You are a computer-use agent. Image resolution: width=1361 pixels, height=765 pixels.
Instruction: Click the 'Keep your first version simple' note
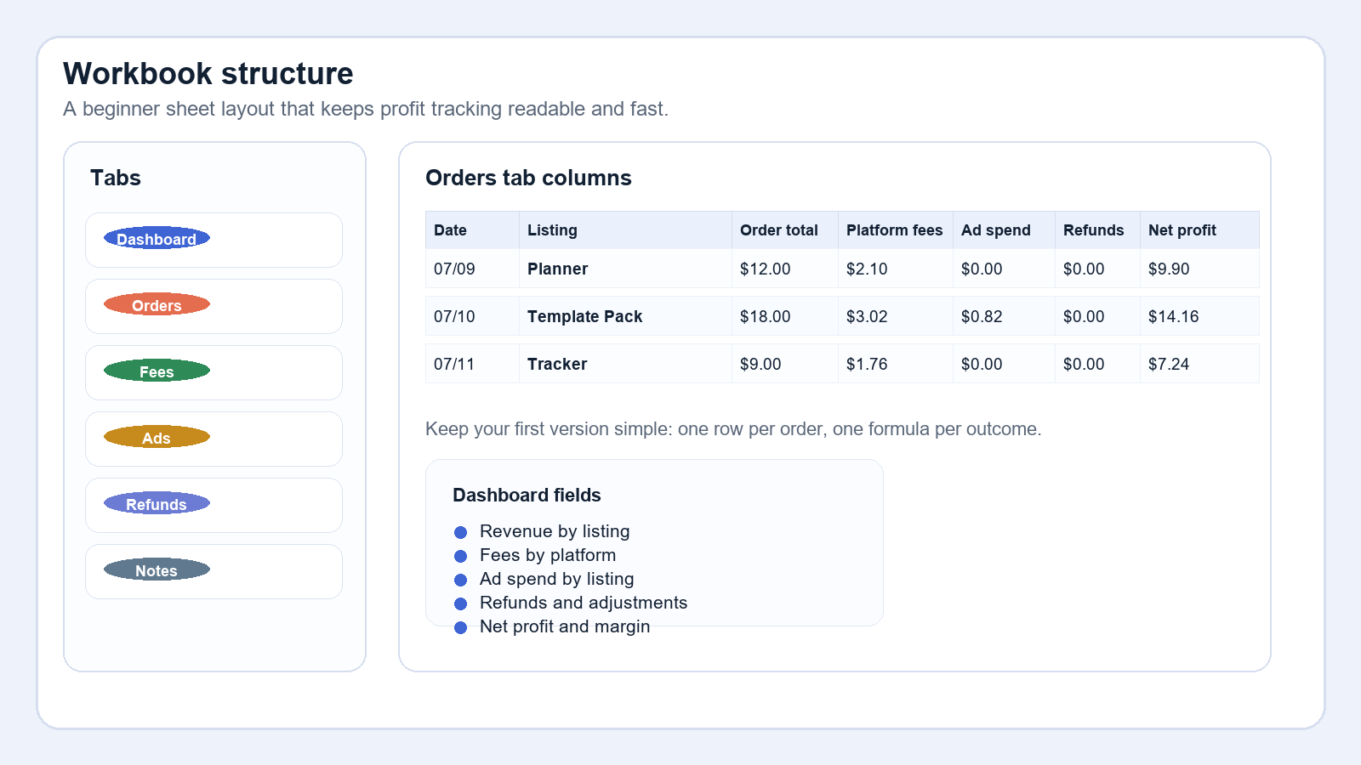(x=733, y=428)
